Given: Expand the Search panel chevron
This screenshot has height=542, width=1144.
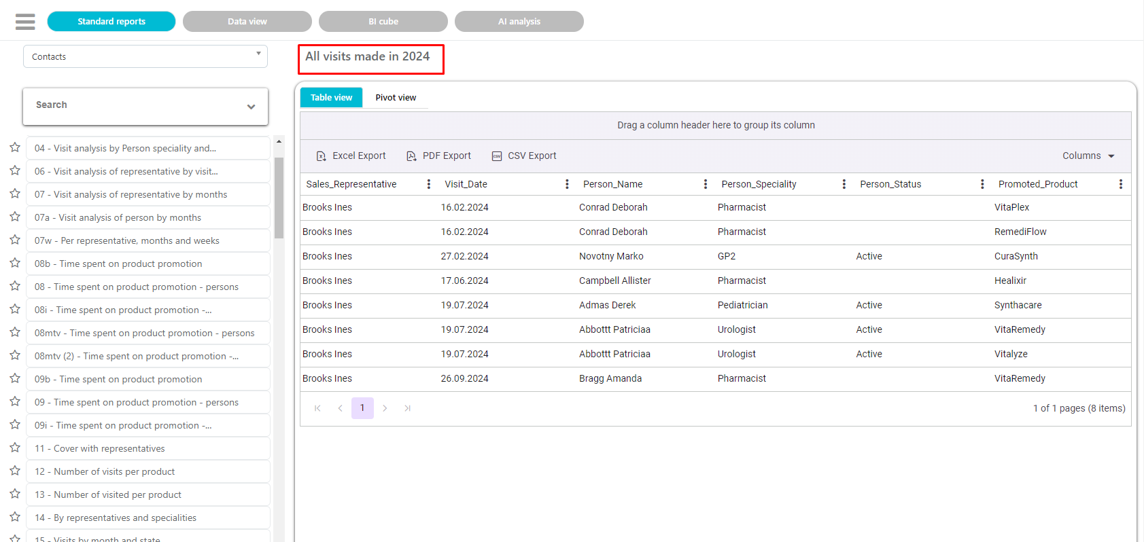Looking at the screenshot, I should coord(251,107).
